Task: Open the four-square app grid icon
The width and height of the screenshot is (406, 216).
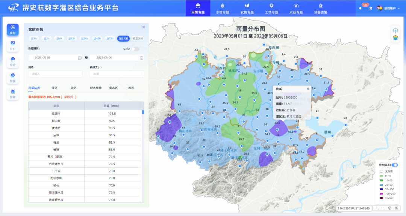Action: [x=371, y=8]
